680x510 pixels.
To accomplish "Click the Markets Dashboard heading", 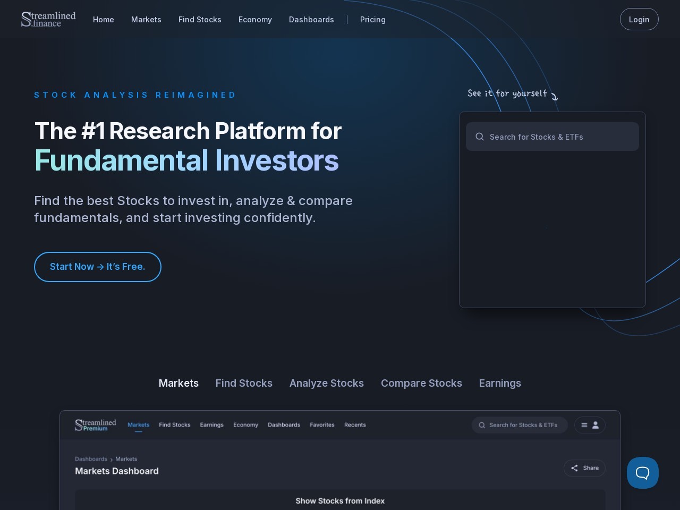I will coord(117,471).
